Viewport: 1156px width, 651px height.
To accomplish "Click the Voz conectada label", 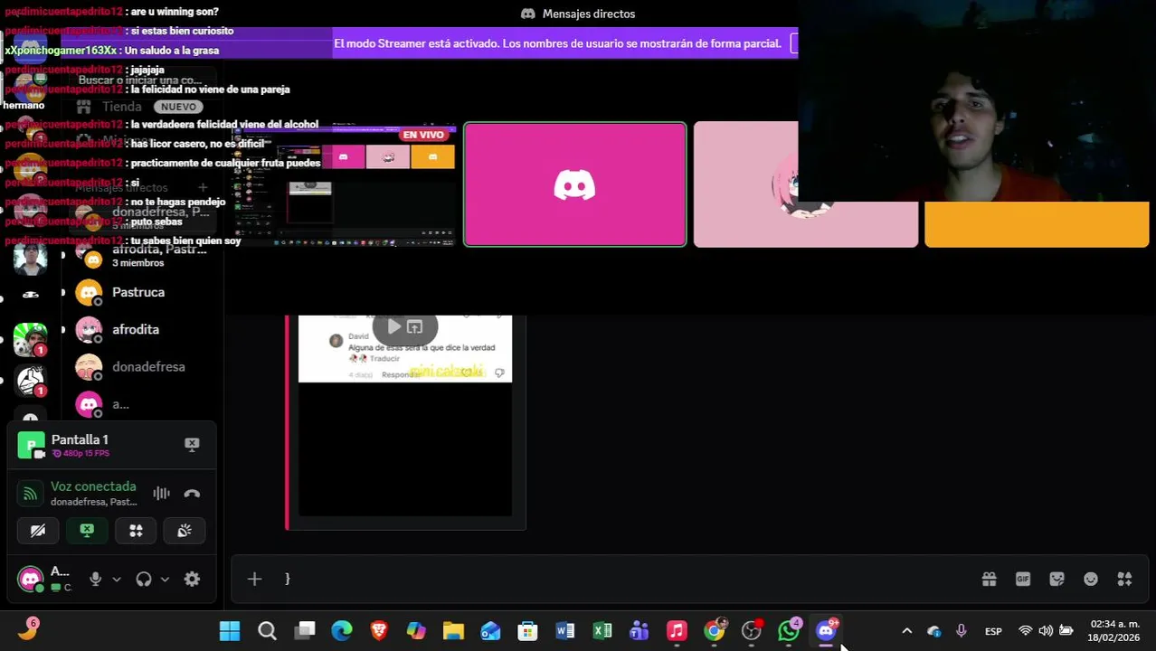I will pyautogui.click(x=93, y=486).
